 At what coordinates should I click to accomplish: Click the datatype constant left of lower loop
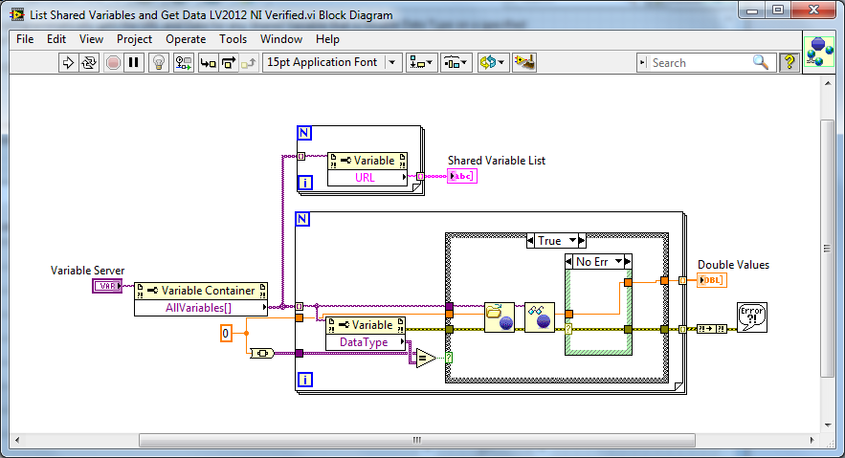[x=262, y=353]
